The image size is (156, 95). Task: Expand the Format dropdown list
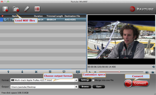click(x=76, y=80)
